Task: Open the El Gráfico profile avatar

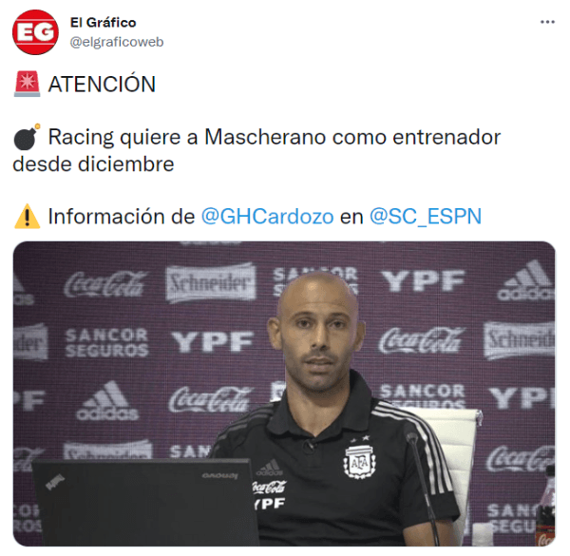Action: 35,32
